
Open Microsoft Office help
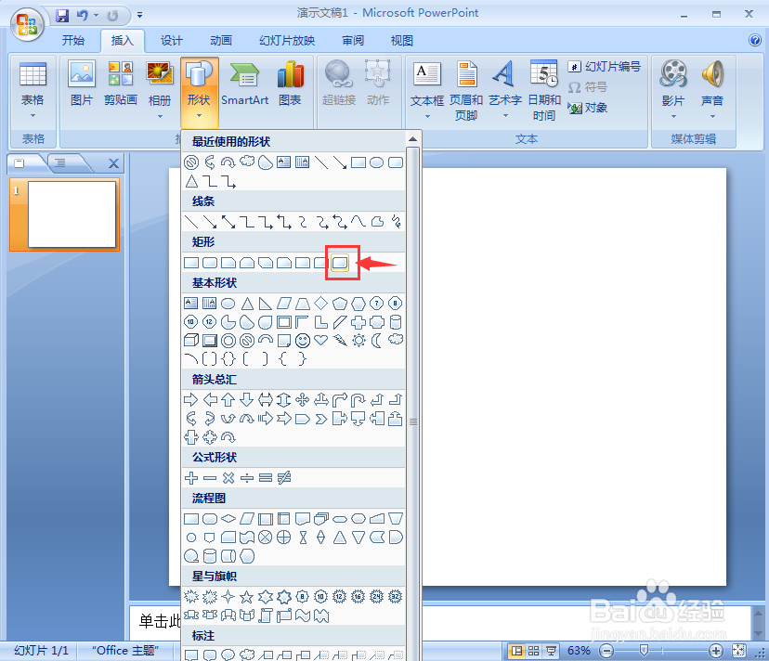[755, 40]
